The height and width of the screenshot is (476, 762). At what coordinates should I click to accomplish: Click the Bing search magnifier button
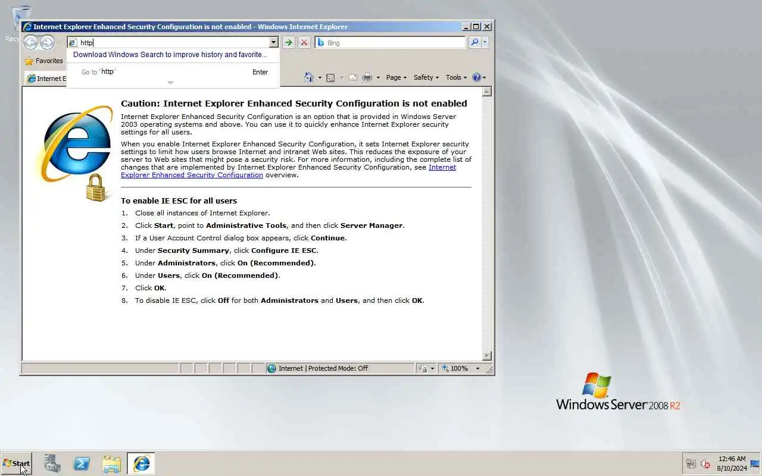pos(474,42)
